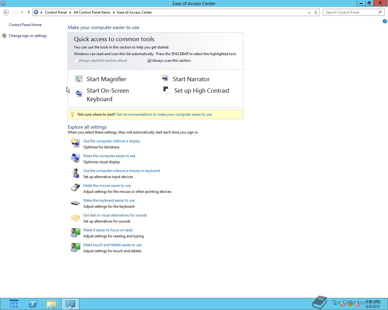Uncheck Always scan this section
This screenshot has height=310, width=388.
(x=149, y=61)
